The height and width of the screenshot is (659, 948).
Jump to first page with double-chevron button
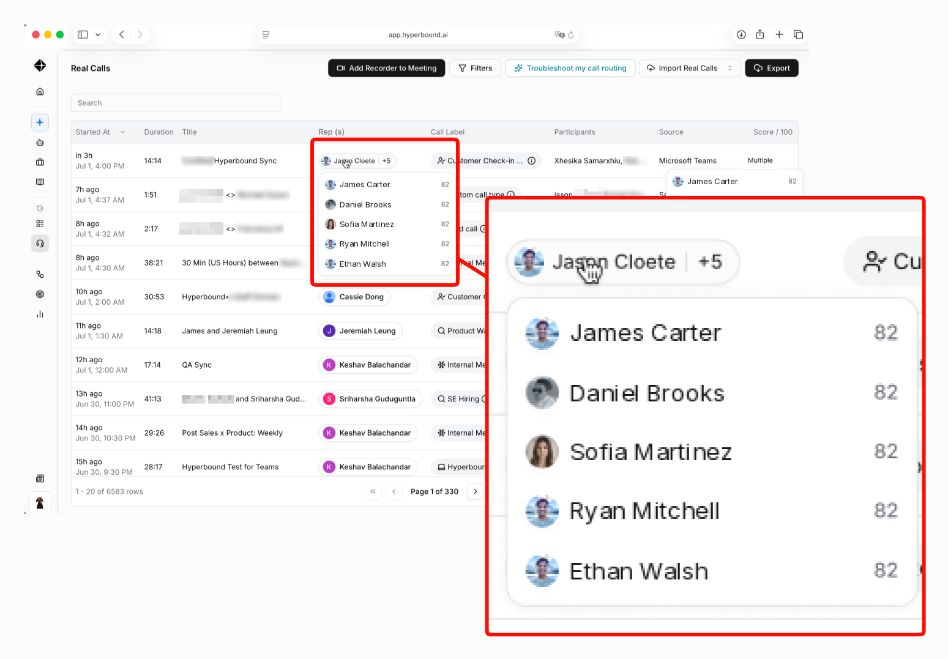[x=373, y=491]
